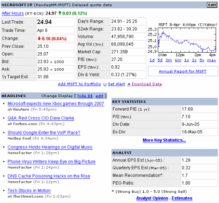Viewport: 219px width, 203px height.
Task: Open the MSFT intraday chart thumbnail
Action: pyautogui.click(x=182, y=40)
